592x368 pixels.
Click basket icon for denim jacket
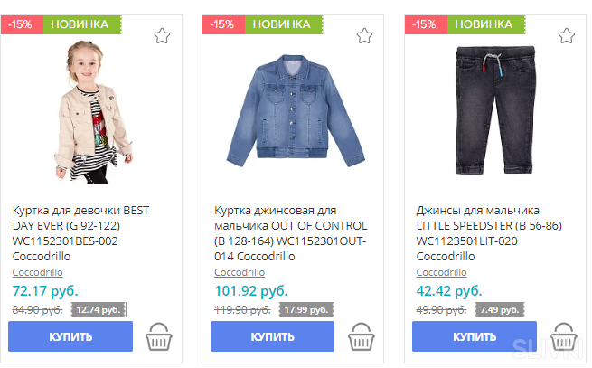coord(362,336)
